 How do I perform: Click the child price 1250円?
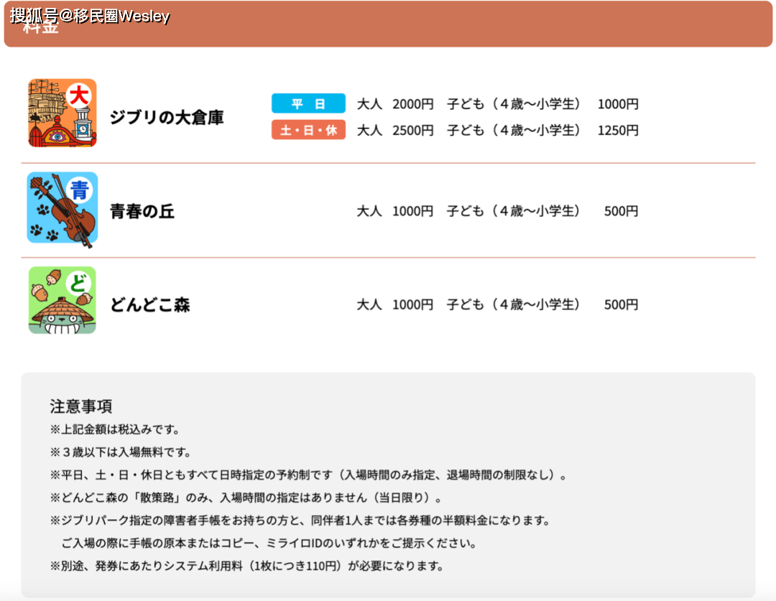(x=618, y=131)
